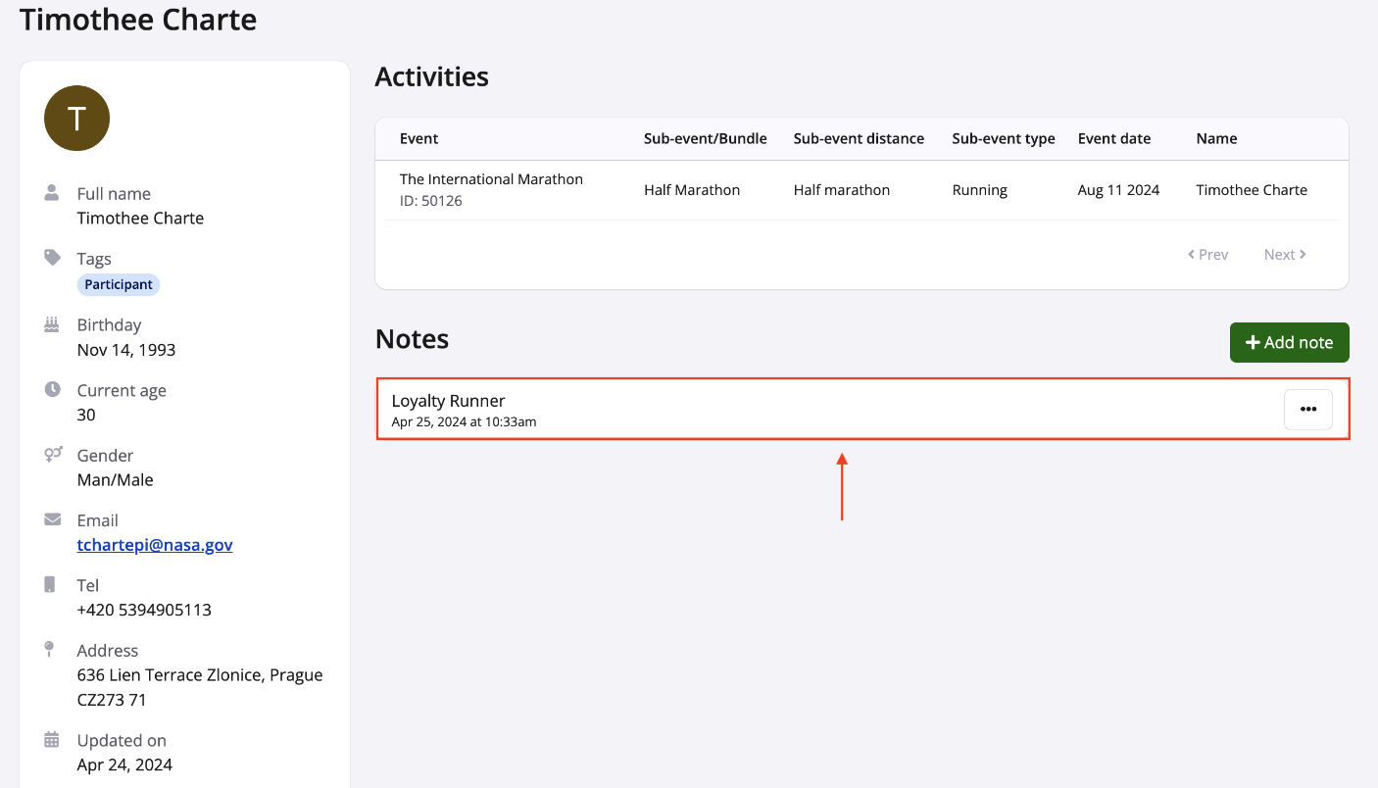Click the tag icon beside Tags
1378x788 pixels.
coord(52,258)
